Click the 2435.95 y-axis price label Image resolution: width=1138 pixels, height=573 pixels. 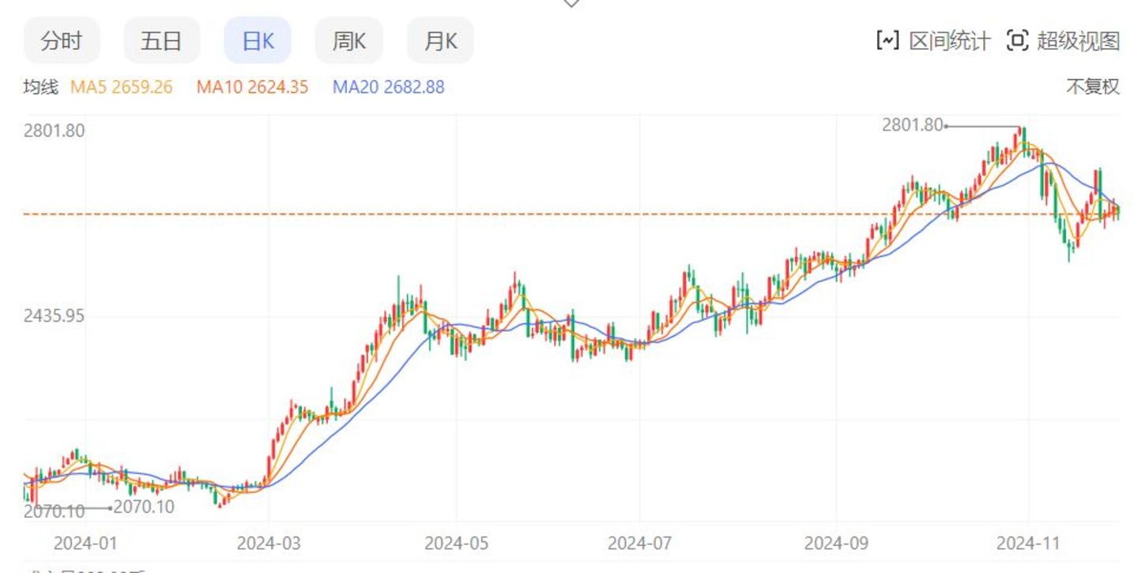tap(54, 316)
